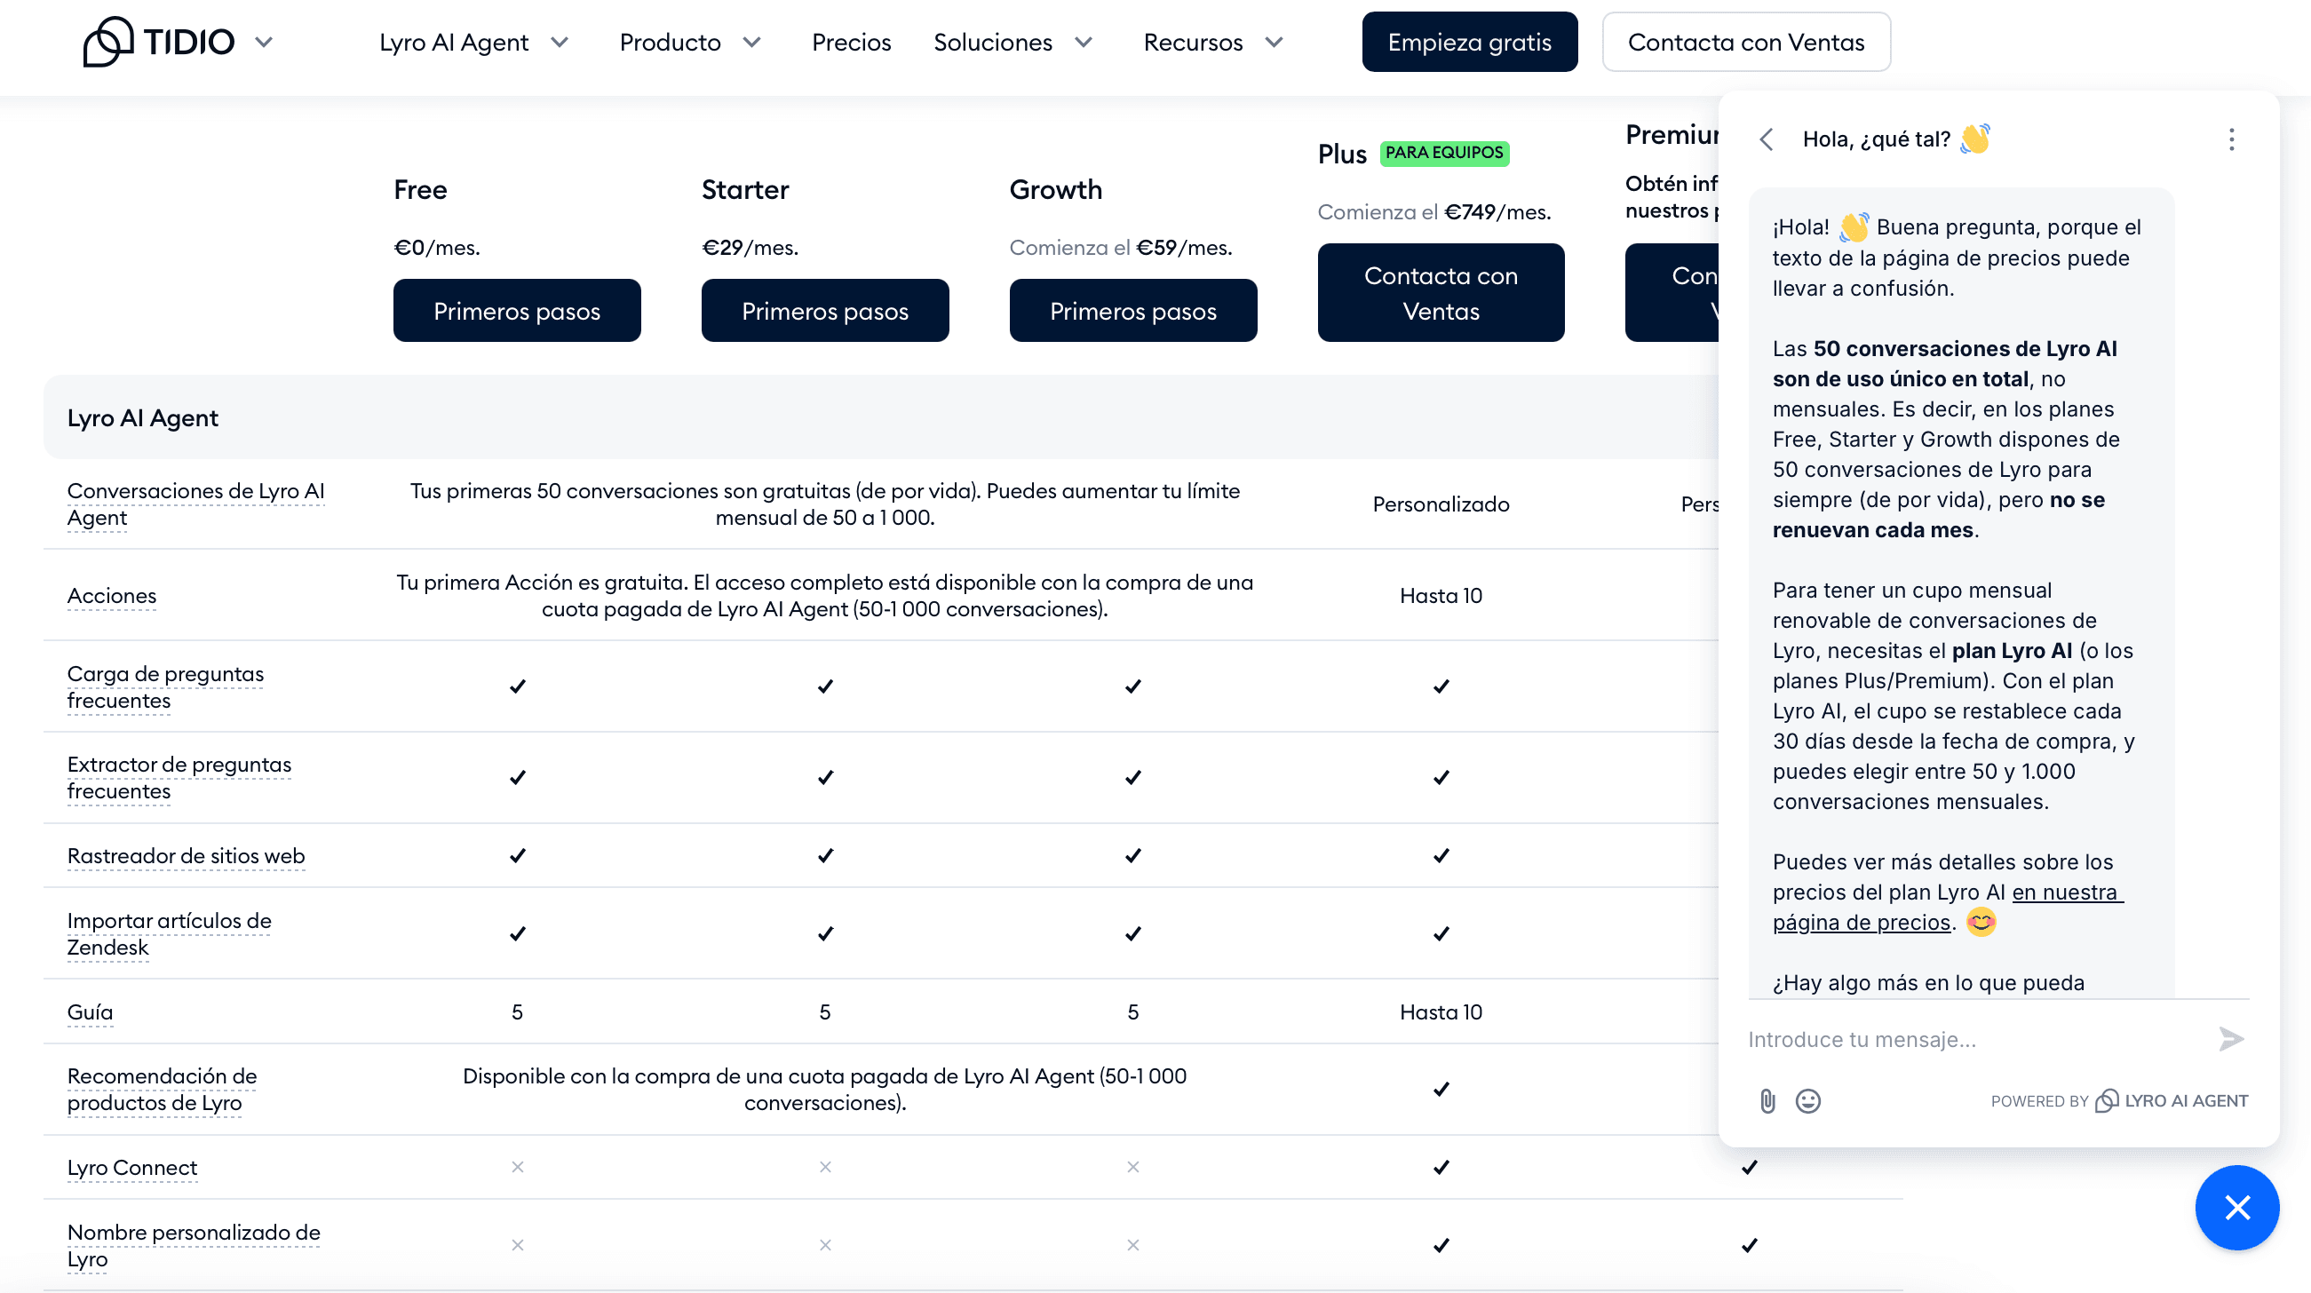Click the Powered by Lyro AI Agent link
The image size is (2311, 1293).
[2119, 1101]
